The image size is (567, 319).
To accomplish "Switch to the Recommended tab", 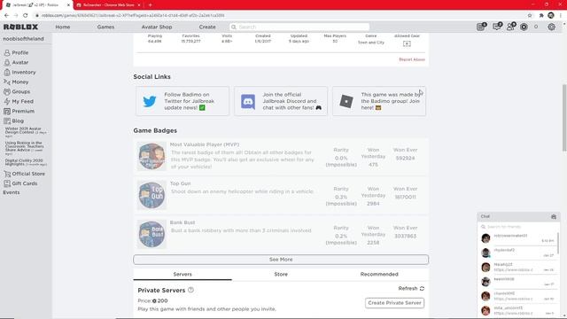I will pos(379,274).
